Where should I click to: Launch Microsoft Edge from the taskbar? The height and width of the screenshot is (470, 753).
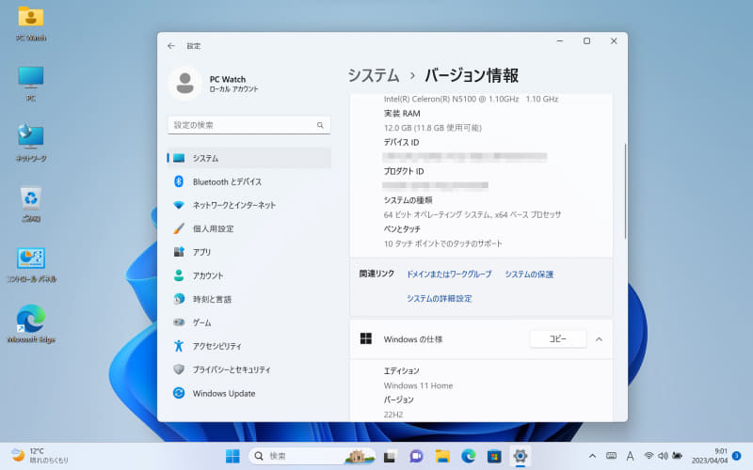[x=468, y=456]
